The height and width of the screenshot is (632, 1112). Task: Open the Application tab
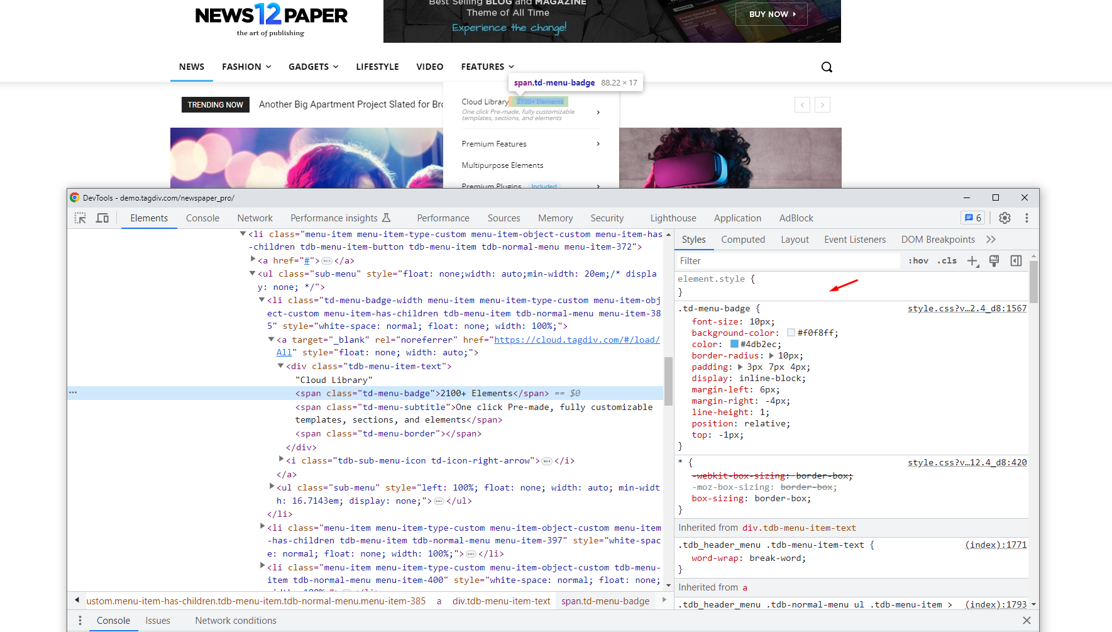coord(737,218)
